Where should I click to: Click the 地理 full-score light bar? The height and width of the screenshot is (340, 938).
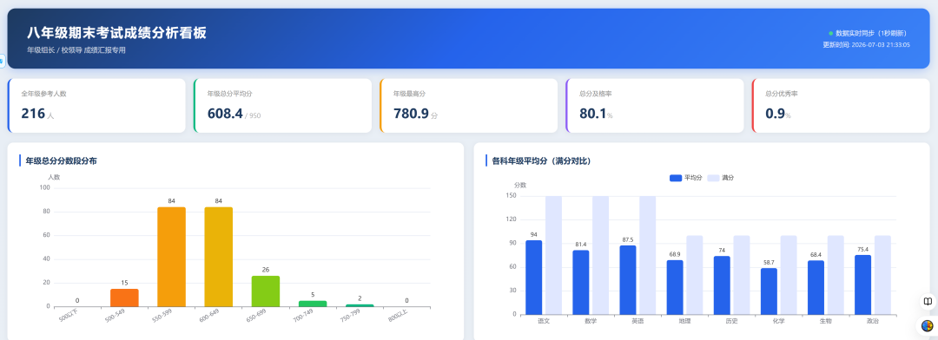[x=695, y=275]
